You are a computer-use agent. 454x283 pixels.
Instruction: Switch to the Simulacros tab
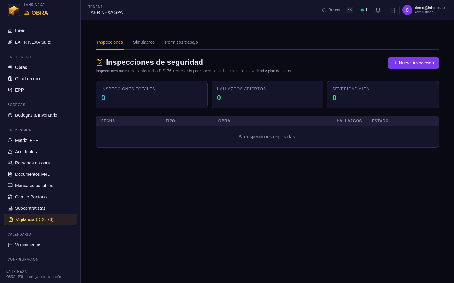(x=144, y=42)
